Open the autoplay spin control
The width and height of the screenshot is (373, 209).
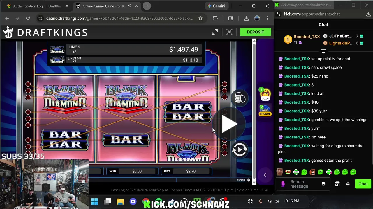click(x=240, y=150)
